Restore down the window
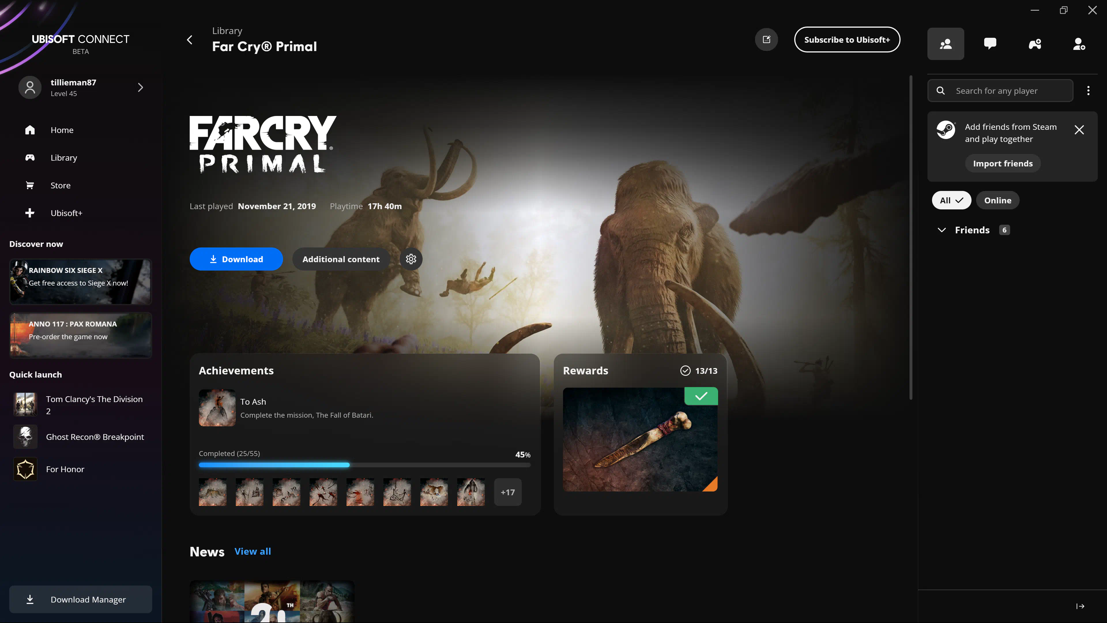This screenshot has width=1107, height=623. [x=1063, y=10]
